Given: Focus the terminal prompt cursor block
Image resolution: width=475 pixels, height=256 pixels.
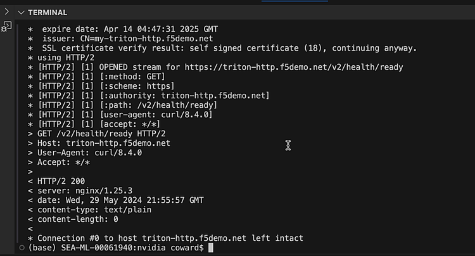Looking at the screenshot, I should (211, 248).
